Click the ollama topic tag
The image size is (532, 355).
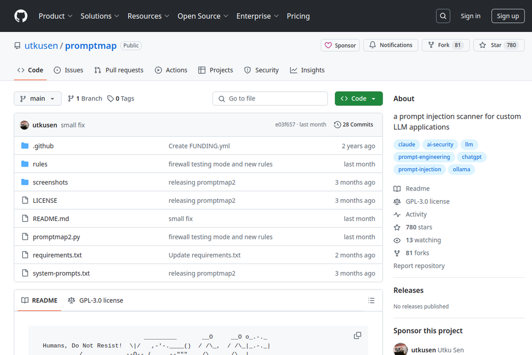(461, 169)
